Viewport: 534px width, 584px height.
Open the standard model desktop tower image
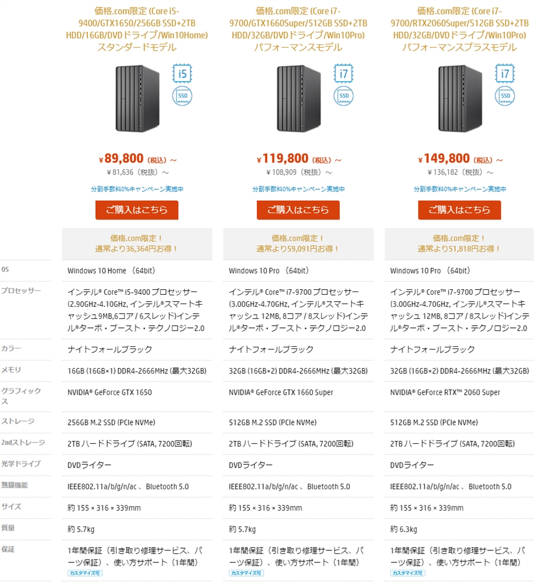(137, 98)
